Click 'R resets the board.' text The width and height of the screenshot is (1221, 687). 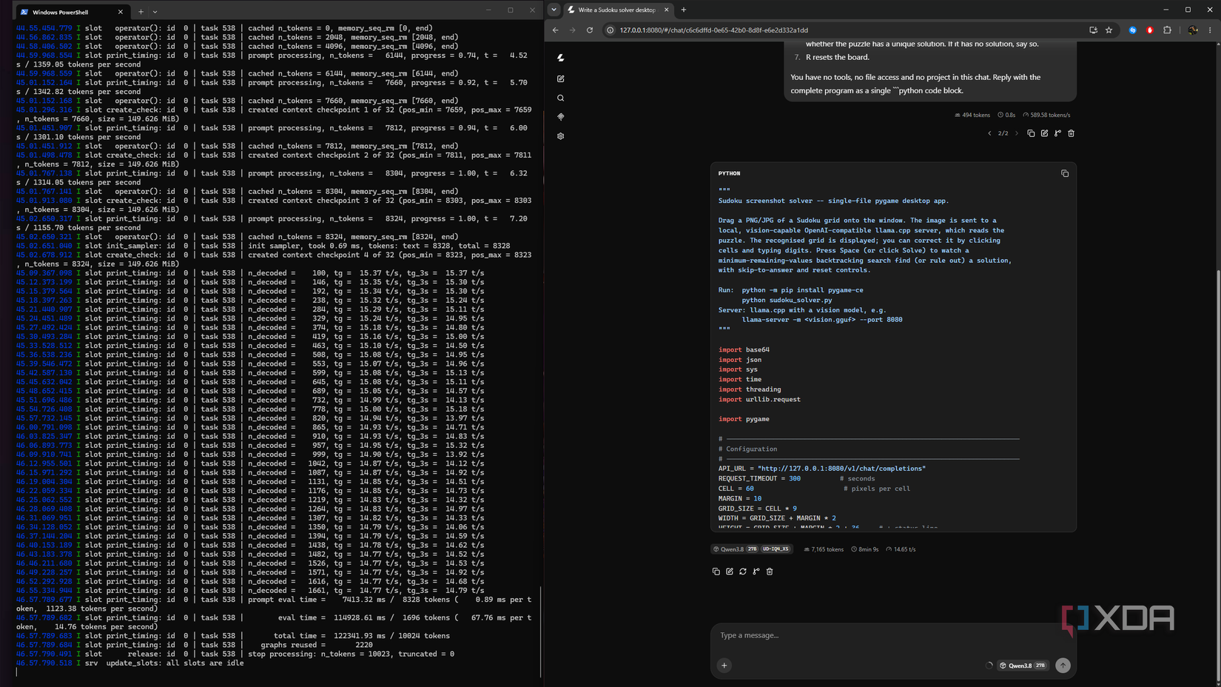click(x=837, y=57)
